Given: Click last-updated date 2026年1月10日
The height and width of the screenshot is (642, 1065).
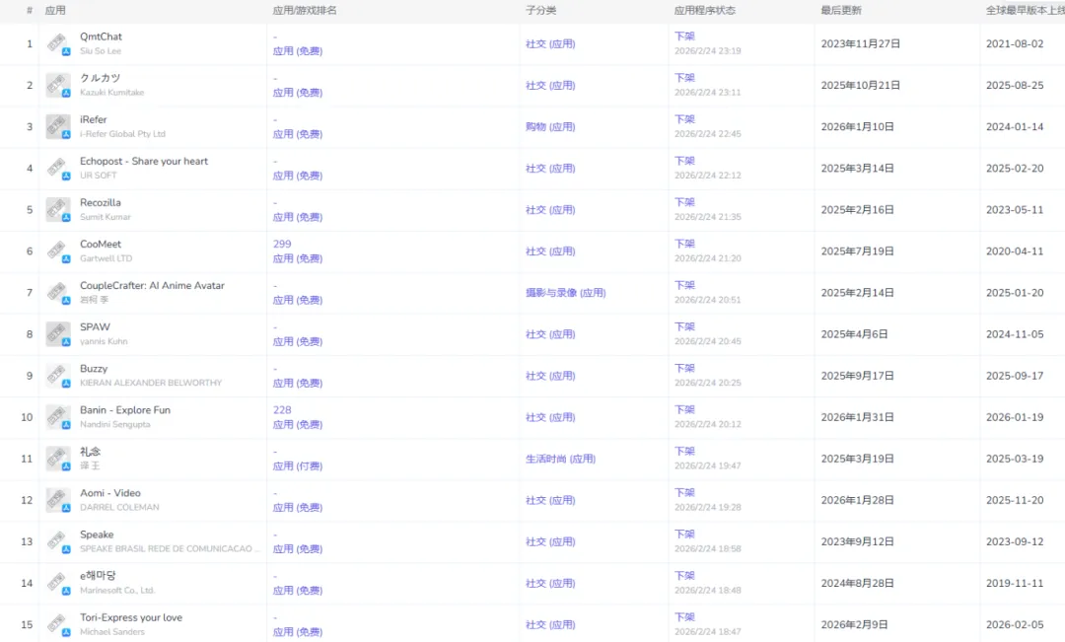Looking at the screenshot, I should [x=857, y=127].
